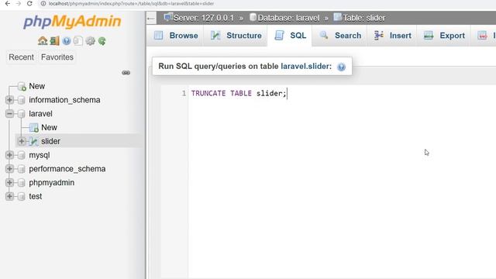
Task: Open navigation panel settings gear icon
Action: pyautogui.click(x=90, y=41)
